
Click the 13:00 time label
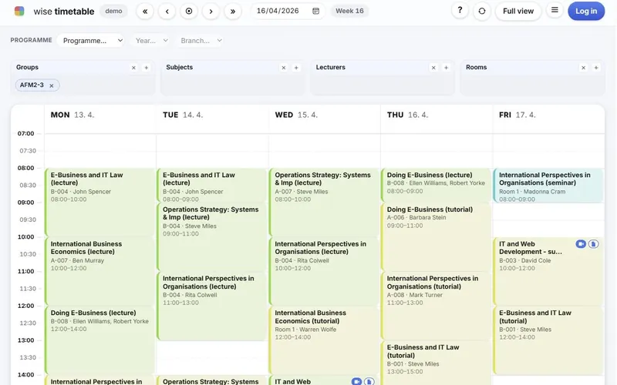26,340
